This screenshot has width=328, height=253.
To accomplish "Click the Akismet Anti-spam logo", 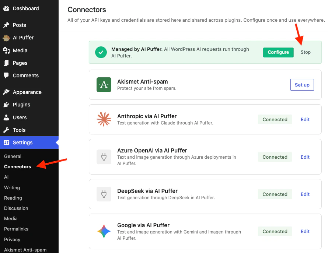I will pos(104,85).
